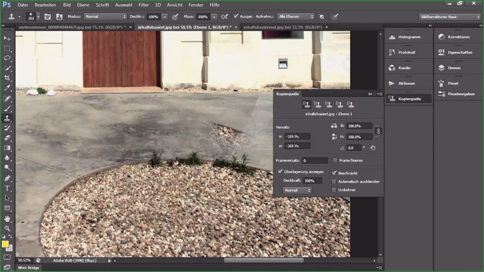Open brush preset picker dropdown

point(38,17)
